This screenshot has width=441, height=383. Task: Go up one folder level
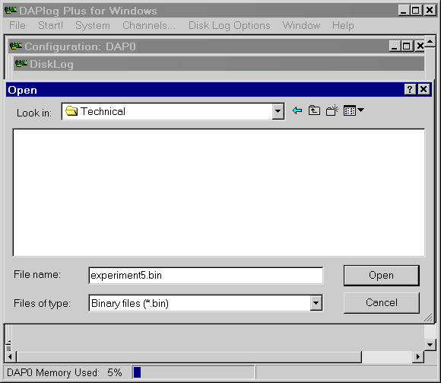pyautogui.click(x=314, y=110)
